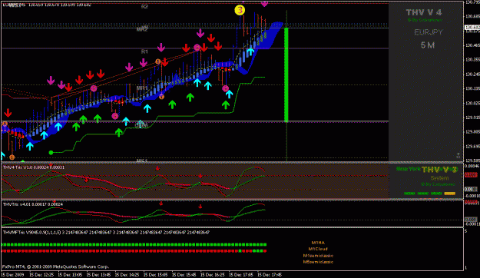The image size is (480, 278).
Task: Click the FxPro MT4 MetaQuotes copyright text
Action: click(56, 266)
